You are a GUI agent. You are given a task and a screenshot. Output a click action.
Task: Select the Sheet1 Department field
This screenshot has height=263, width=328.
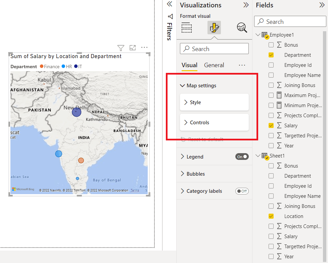click(297, 176)
